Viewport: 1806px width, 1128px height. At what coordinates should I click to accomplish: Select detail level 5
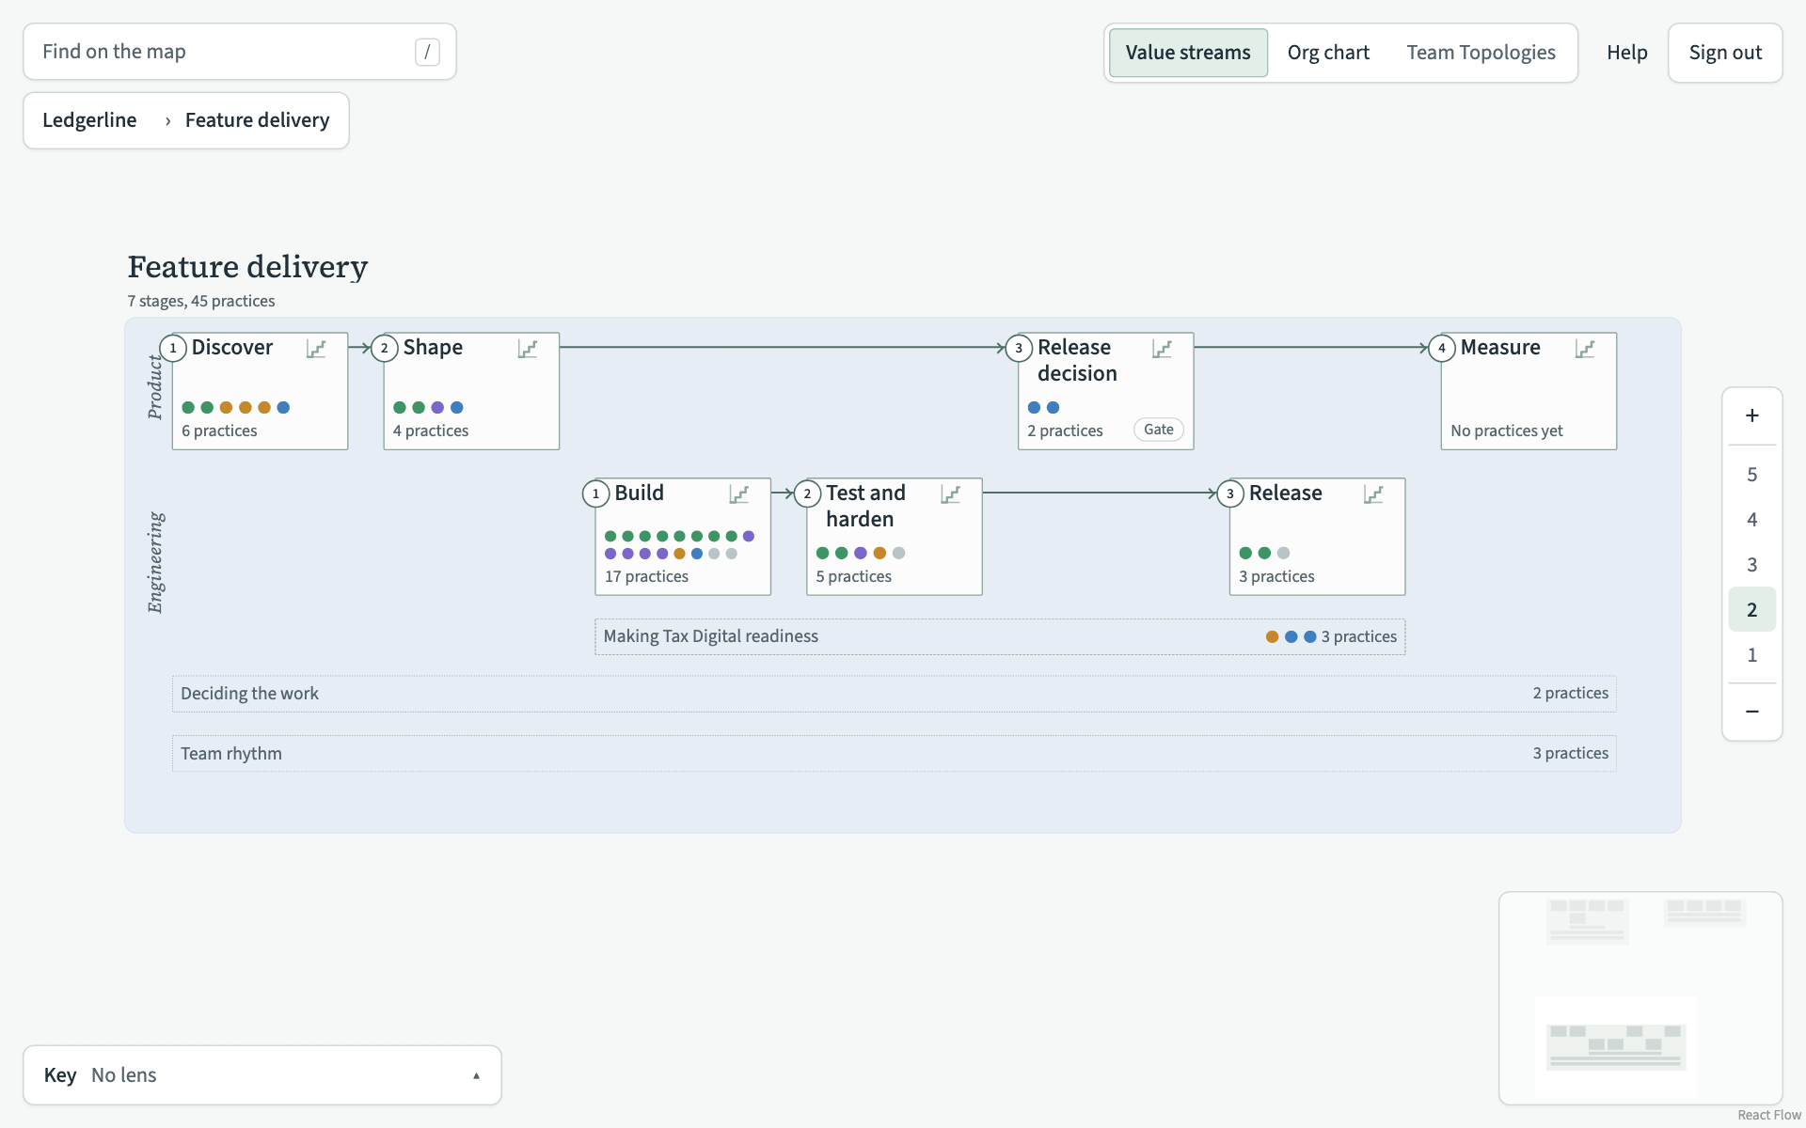1751,475
